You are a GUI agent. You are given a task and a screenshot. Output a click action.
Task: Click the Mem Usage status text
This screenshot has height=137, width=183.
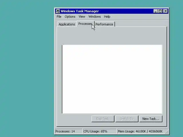tap(140, 131)
